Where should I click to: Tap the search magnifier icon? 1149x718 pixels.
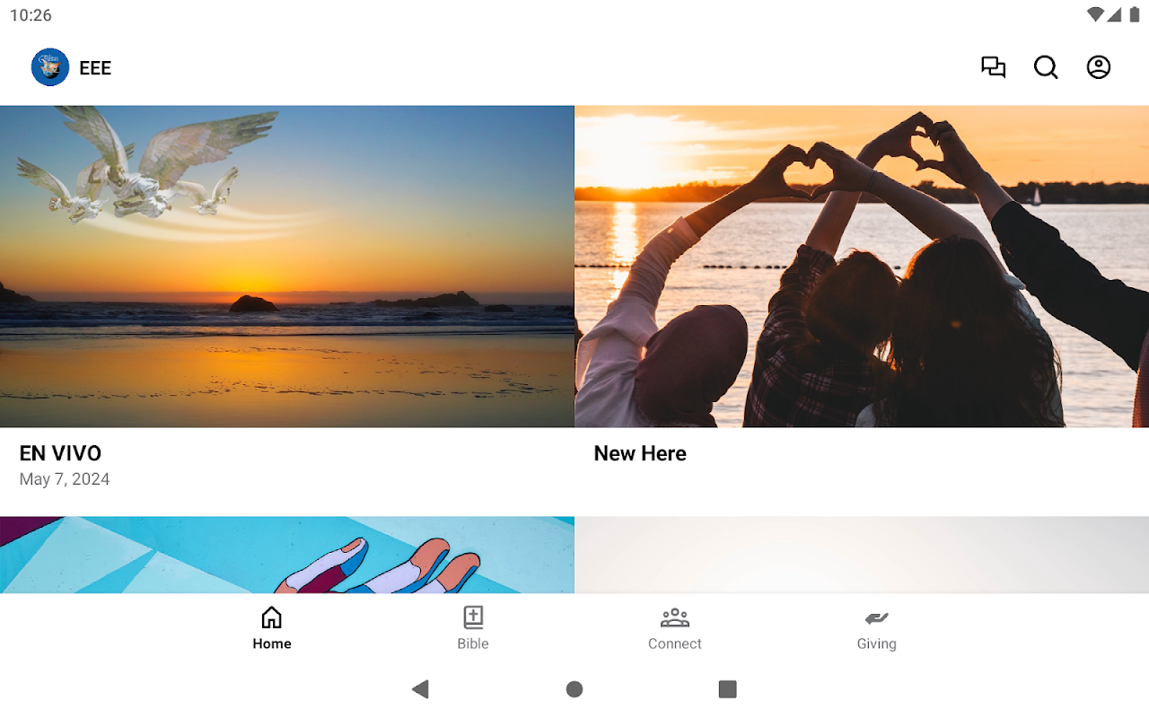pyautogui.click(x=1046, y=67)
